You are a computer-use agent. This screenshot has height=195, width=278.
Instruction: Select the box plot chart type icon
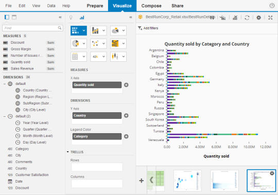pos(115,57)
